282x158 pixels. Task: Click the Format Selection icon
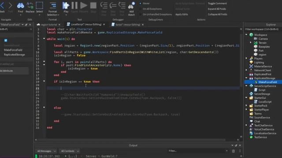53,6
